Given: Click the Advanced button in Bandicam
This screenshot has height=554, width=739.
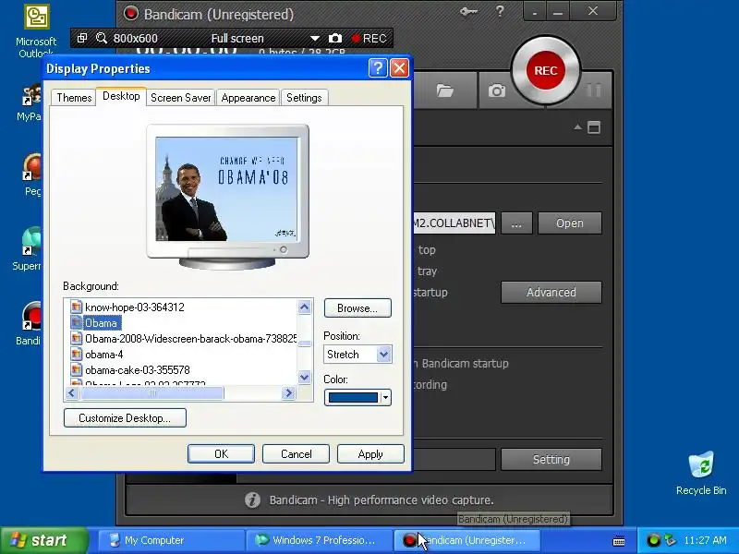Looking at the screenshot, I should coord(551,292).
